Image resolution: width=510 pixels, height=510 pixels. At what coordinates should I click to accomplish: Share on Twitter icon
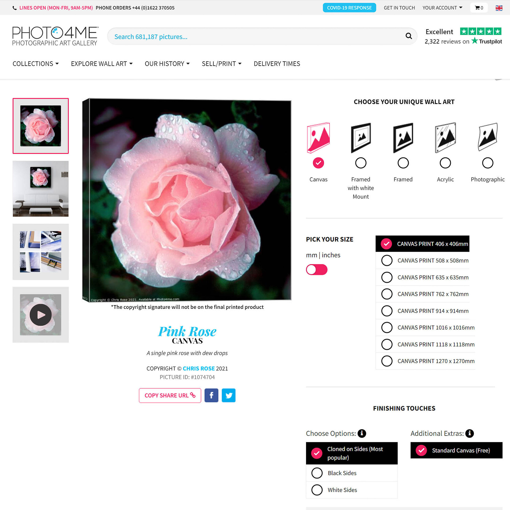(228, 395)
